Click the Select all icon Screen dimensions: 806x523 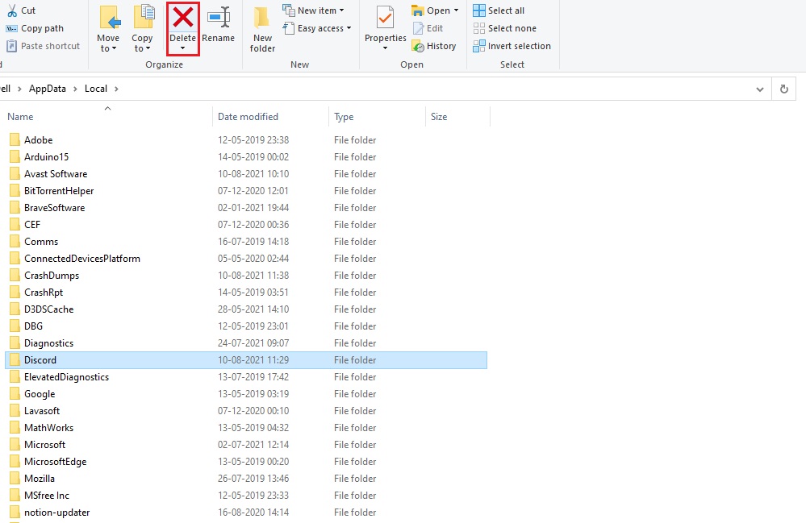479,10
